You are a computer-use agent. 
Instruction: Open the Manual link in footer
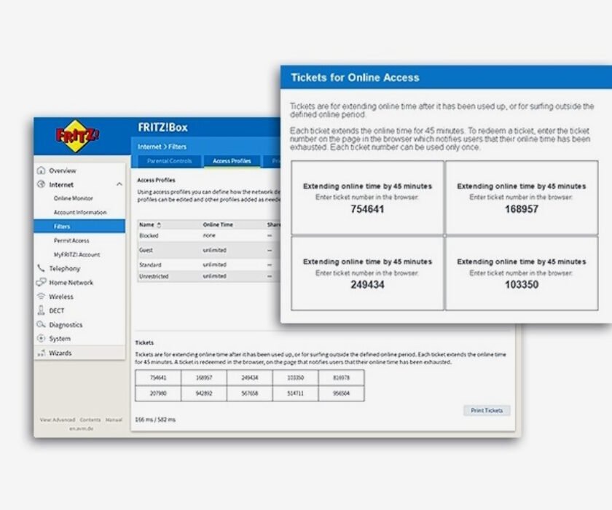(x=114, y=420)
